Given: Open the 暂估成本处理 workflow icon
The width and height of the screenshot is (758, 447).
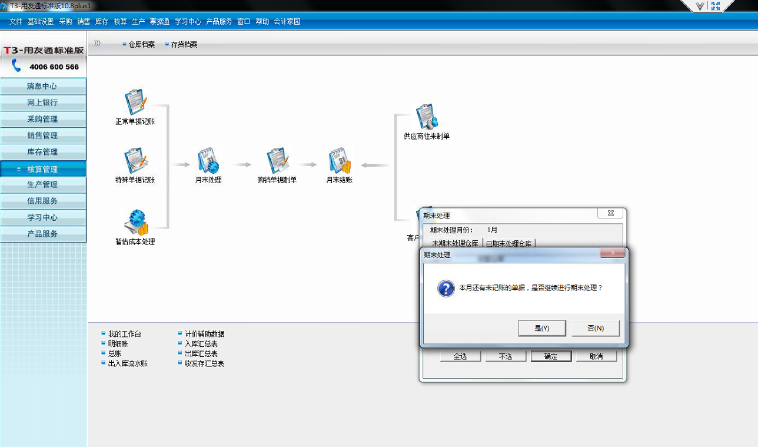Looking at the screenshot, I should [135, 221].
